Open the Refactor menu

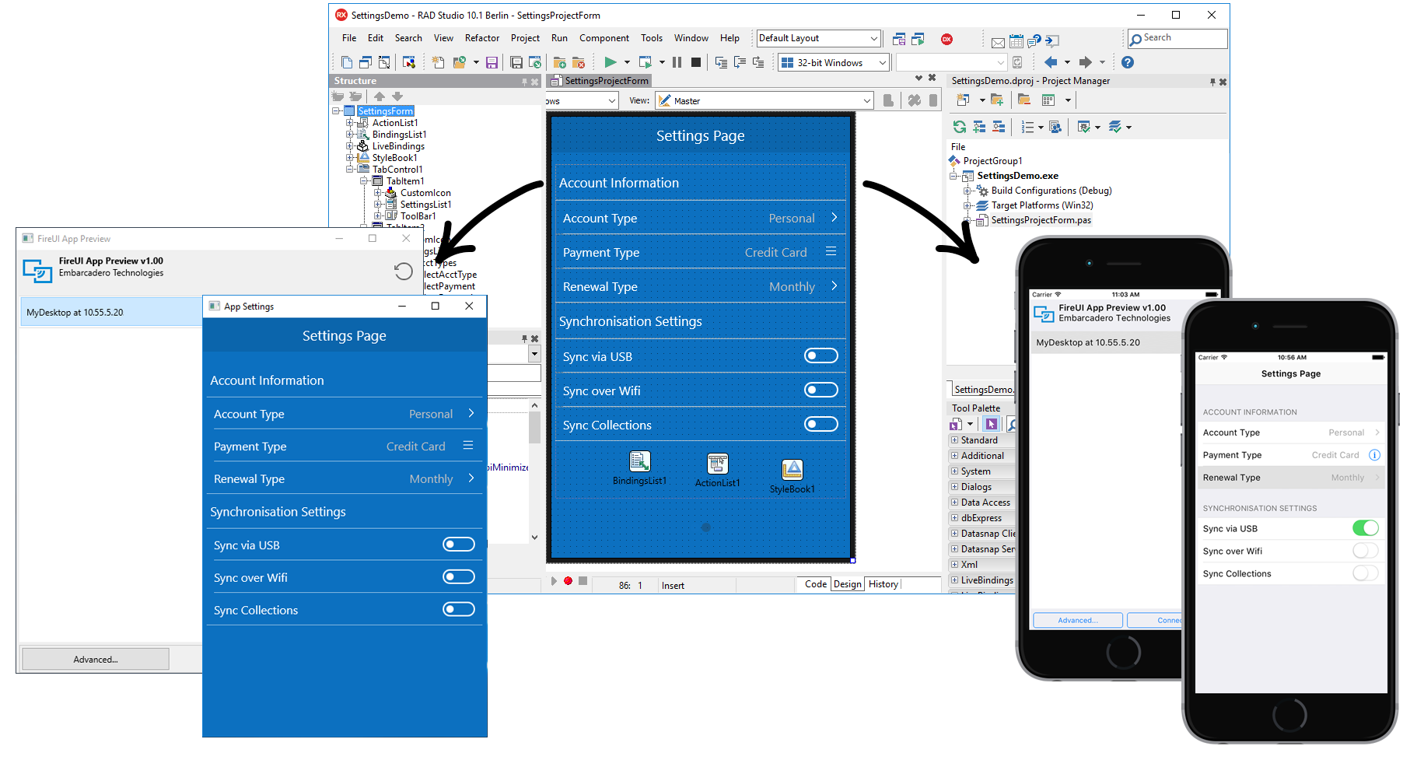(481, 38)
